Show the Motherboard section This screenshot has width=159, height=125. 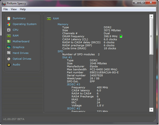tap(21, 41)
